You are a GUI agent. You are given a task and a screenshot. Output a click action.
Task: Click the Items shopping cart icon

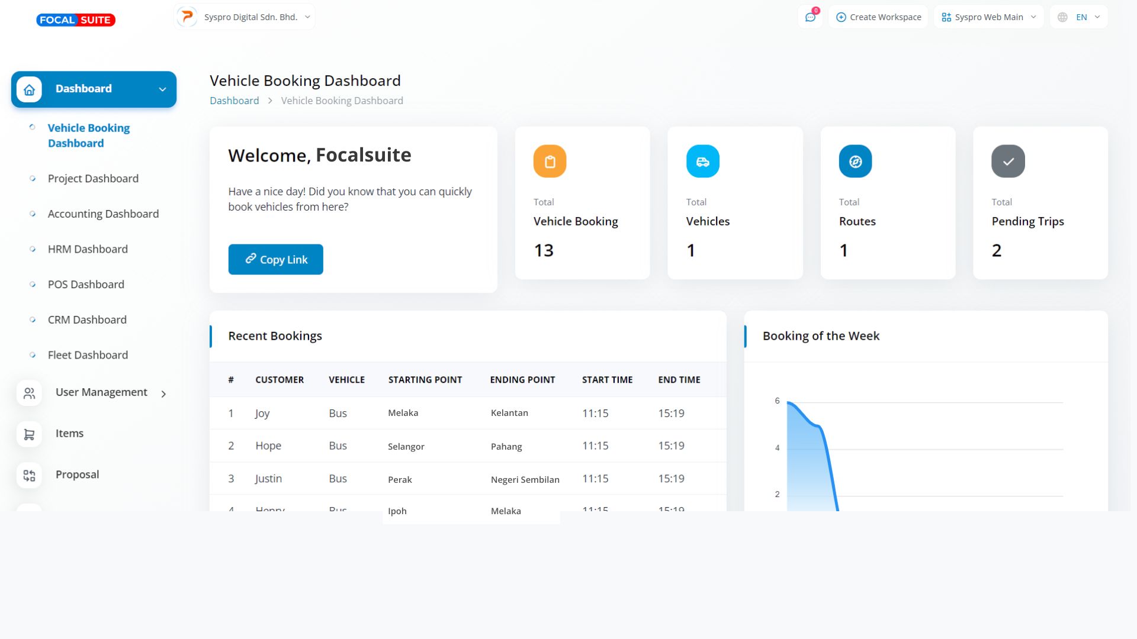[29, 434]
